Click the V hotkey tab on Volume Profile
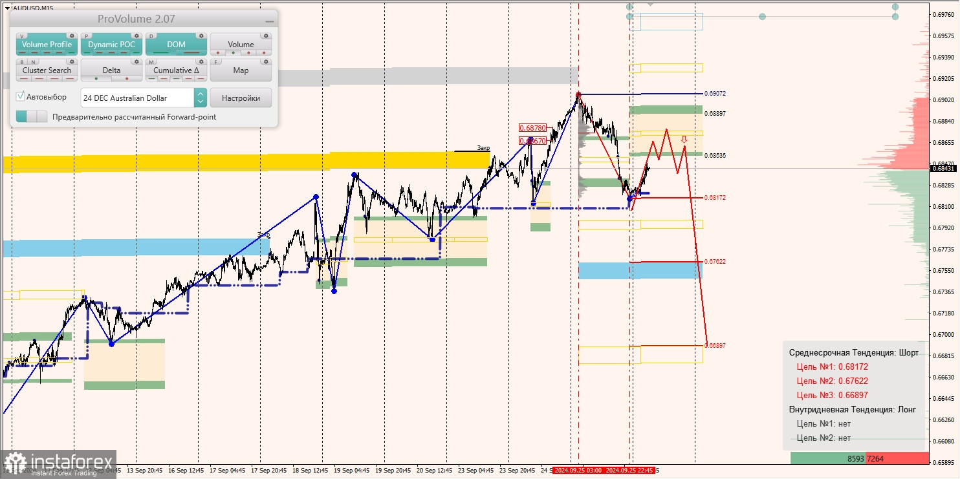 tap(21, 36)
